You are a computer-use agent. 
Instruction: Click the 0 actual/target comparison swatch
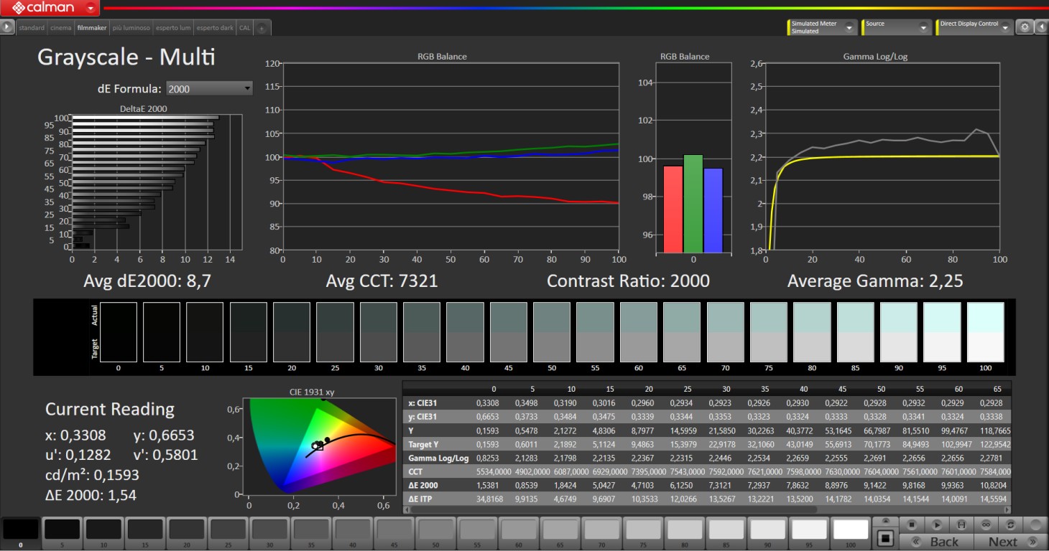119,331
